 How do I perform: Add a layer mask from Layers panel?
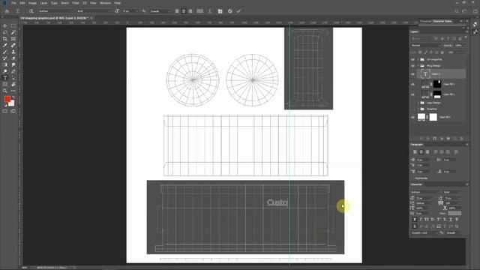coord(435,139)
